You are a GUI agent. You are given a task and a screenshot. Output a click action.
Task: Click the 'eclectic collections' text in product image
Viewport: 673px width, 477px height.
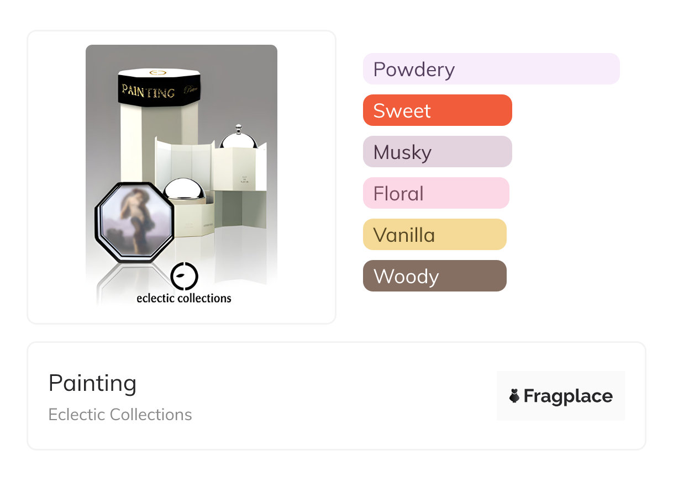point(184,298)
